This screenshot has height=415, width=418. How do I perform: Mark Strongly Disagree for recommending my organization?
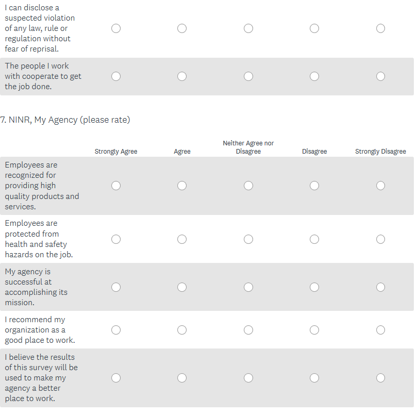380,330
